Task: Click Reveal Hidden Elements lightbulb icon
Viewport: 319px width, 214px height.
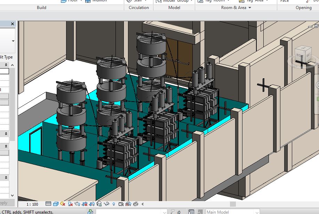Action: [x=114, y=204]
